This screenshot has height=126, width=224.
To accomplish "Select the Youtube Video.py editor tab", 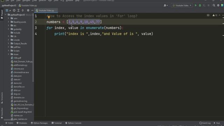I will tap(46, 10).
